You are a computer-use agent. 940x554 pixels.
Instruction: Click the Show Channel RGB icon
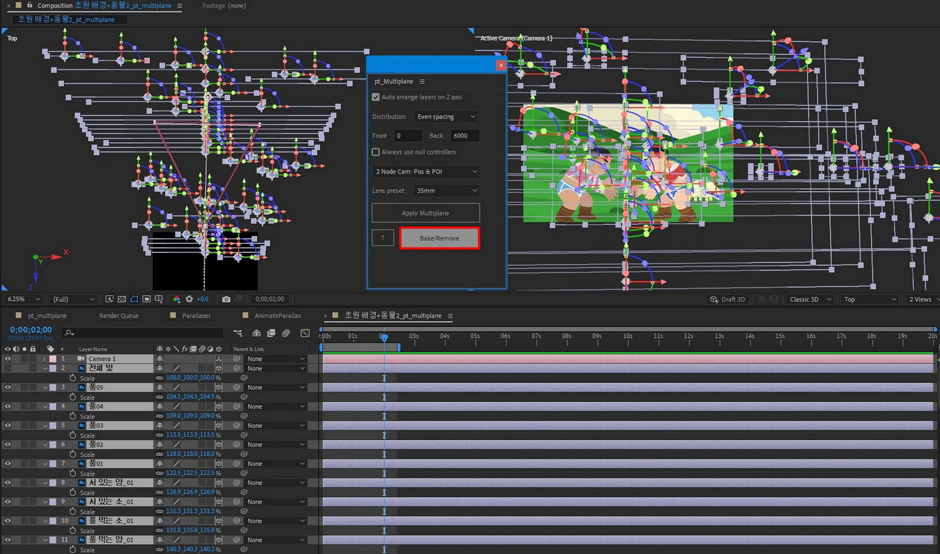click(x=177, y=299)
